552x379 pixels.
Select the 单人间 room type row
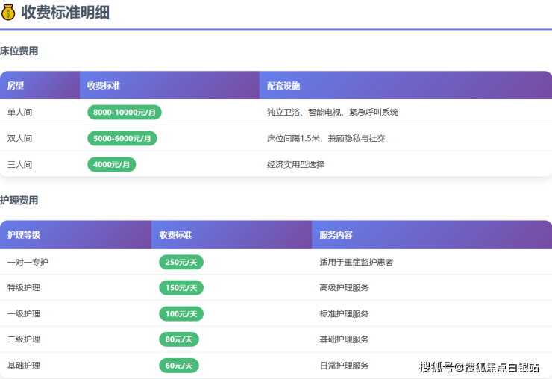pos(20,113)
